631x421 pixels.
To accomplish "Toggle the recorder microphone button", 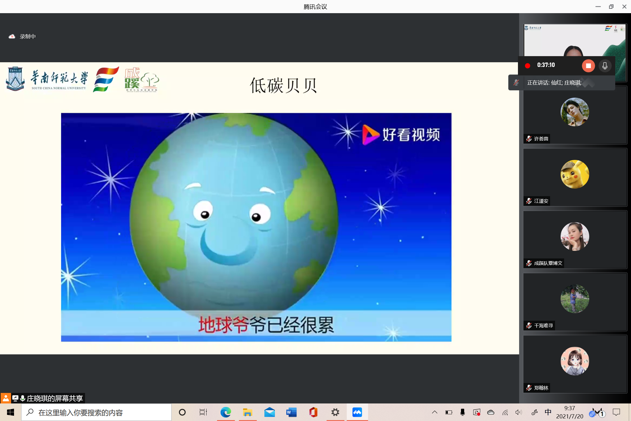I will click(605, 65).
